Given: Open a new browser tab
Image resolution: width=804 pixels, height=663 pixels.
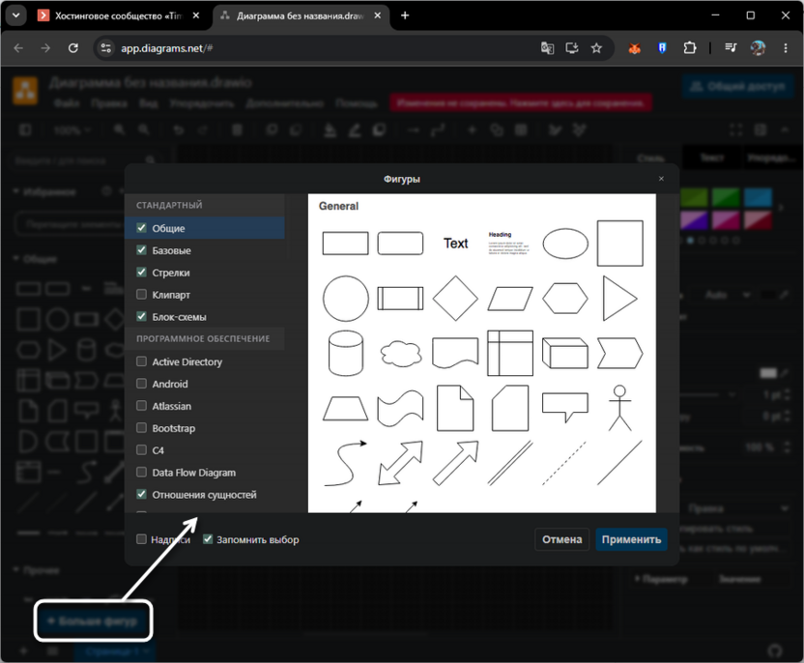Looking at the screenshot, I should [x=405, y=15].
